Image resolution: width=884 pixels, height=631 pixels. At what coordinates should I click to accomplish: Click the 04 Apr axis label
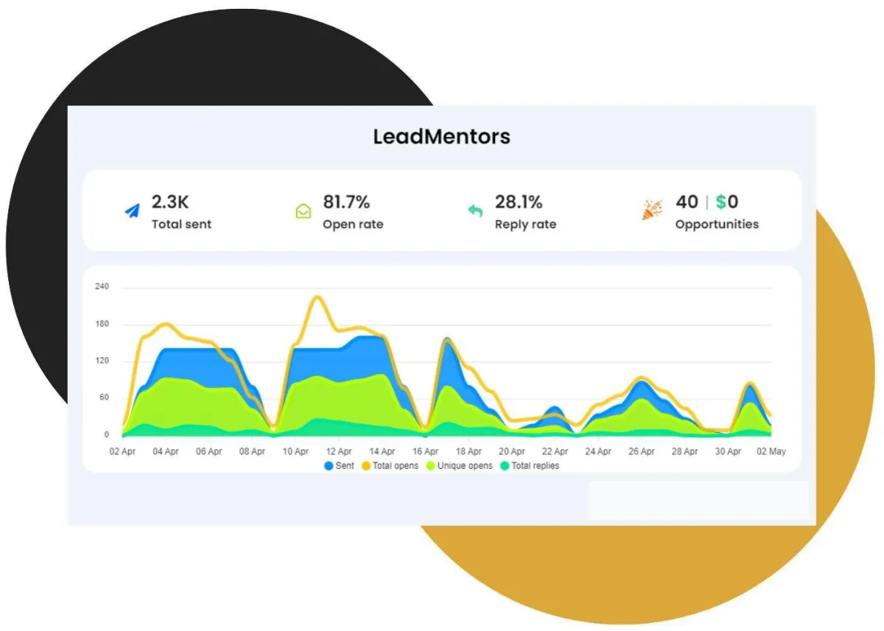pyautogui.click(x=166, y=452)
